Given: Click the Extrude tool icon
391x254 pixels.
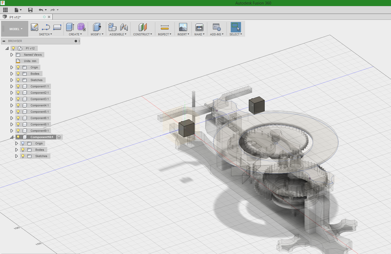Looking at the screenshot, I should tap(70, 27).
